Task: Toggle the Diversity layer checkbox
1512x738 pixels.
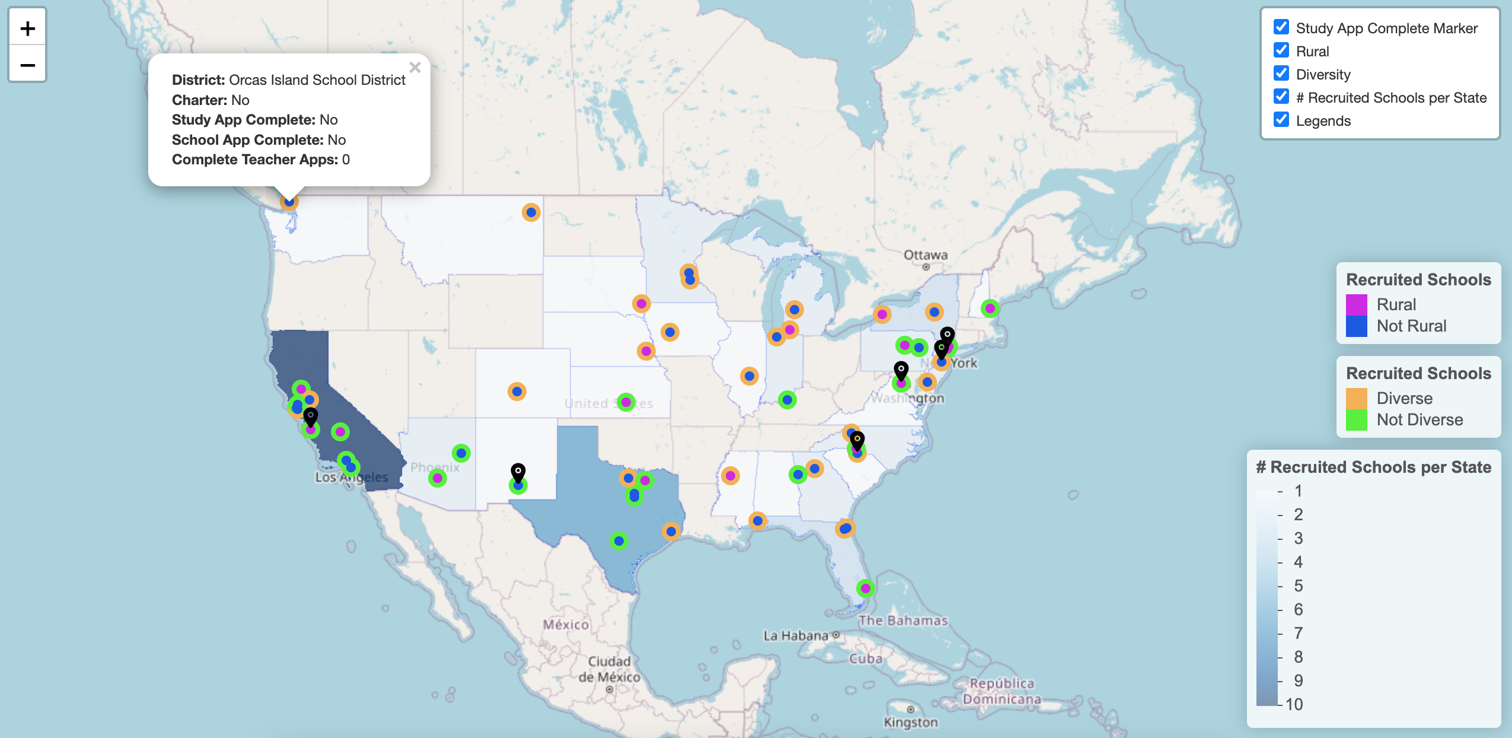Action: tap(1281, 74)
